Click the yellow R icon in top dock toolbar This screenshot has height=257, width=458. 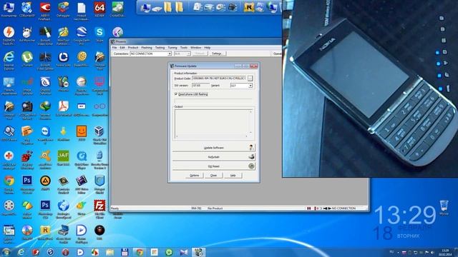pyautogui.click(x=248, y=7)
